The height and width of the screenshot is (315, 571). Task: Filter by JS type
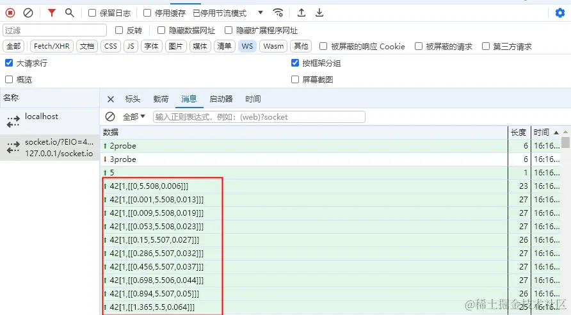coord(131,46)
